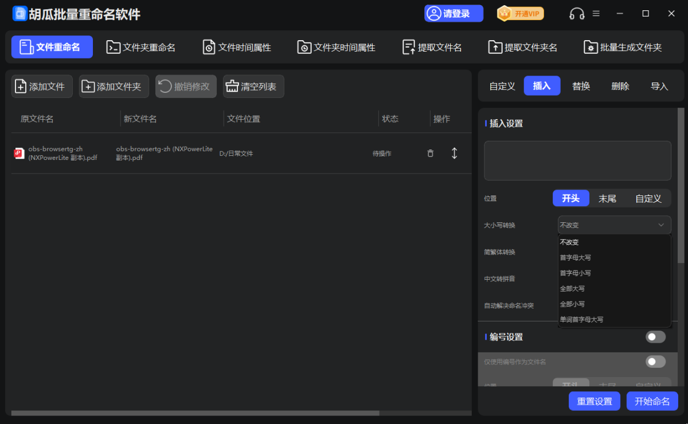Open the customer service headset icon
Screen dimensions: 688x424
576,14
